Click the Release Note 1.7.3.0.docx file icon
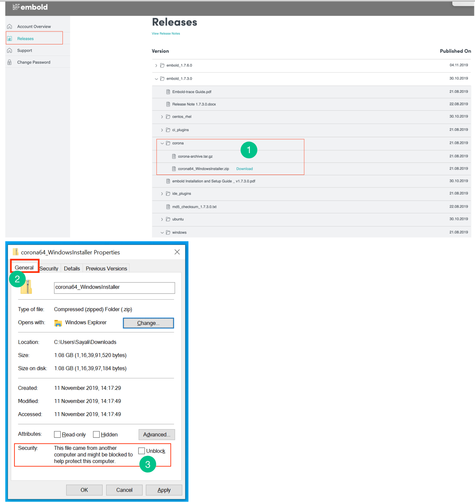This screenshot has width=475, height=502. tap(168, 104)
